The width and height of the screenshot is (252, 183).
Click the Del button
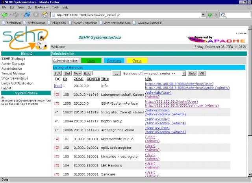point(67,74)
